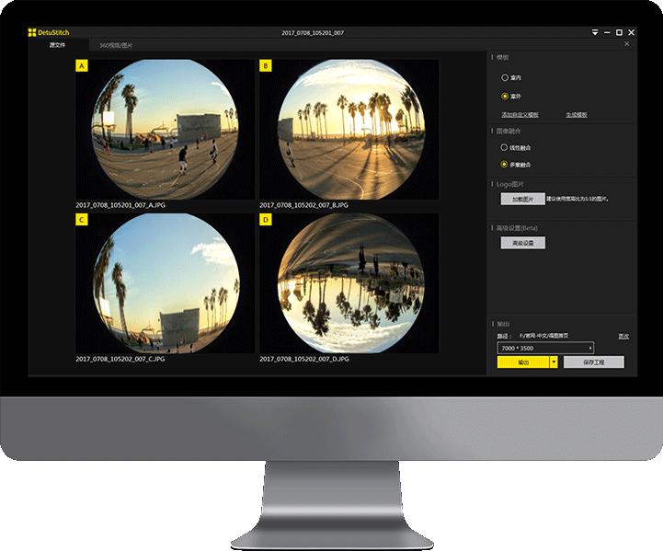Click the yellow B marker badge

coord(266,66)
